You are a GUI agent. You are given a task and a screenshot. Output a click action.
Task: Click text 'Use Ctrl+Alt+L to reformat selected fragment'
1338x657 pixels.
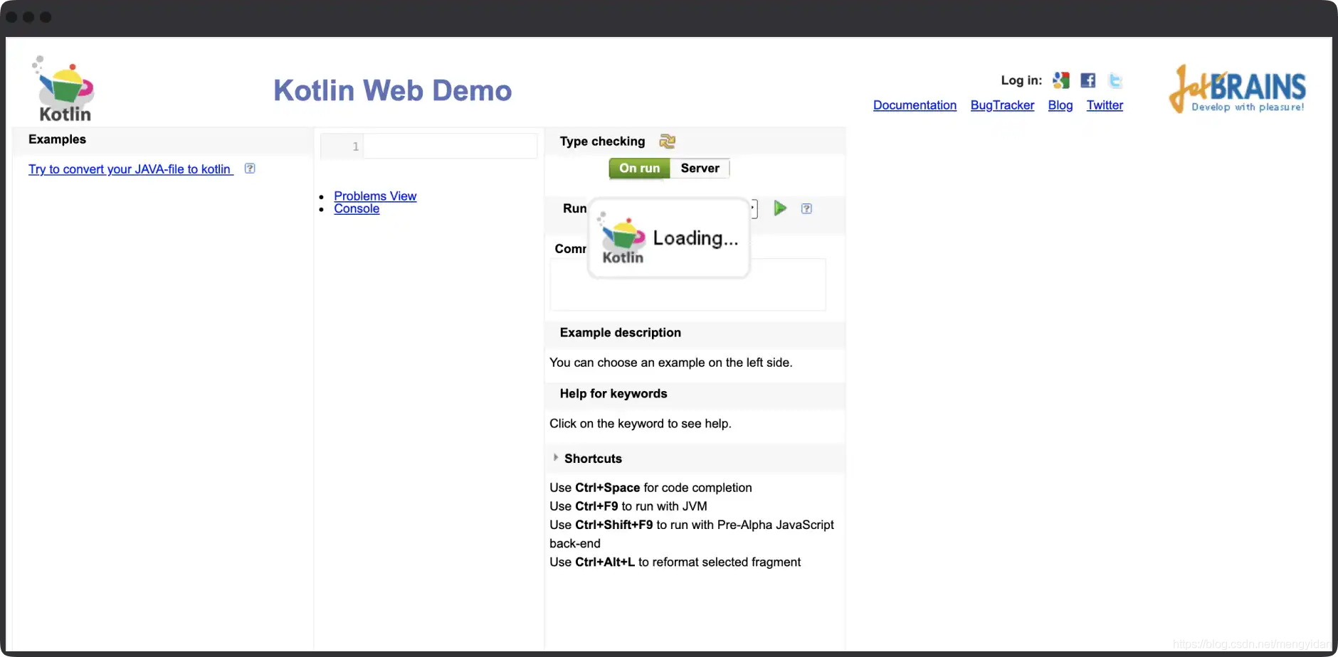pyautogui.click(x=675, y=562)
